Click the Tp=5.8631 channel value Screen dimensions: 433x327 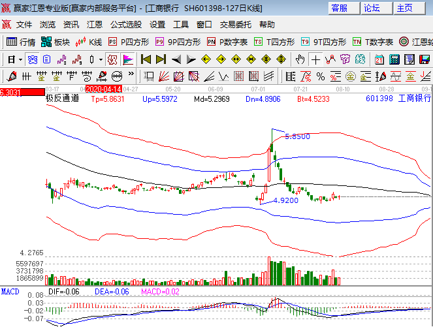coord(108,99)
